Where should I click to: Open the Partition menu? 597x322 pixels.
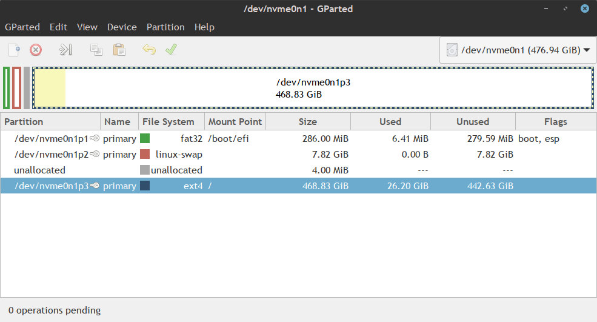(x=165, y=27)
